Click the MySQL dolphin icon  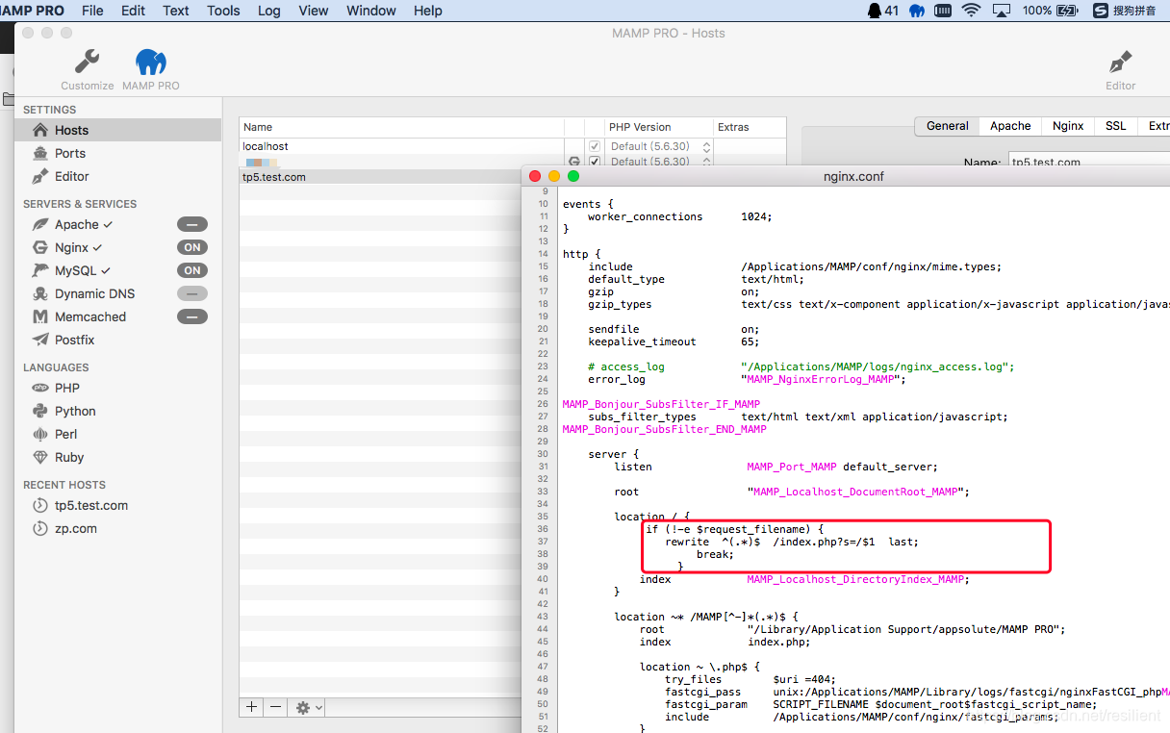(x=40, y=270)
